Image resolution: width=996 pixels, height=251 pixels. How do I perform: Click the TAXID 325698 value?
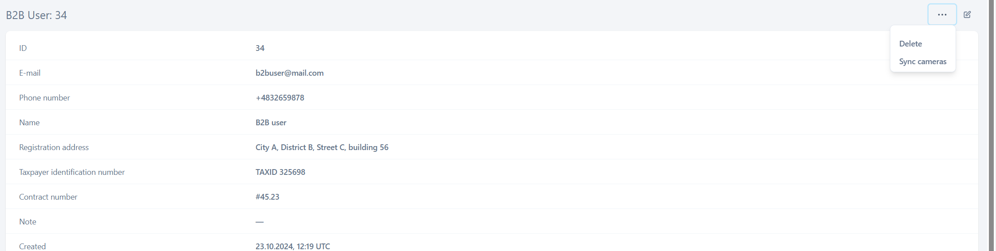pyautogui.click(x=280, y=172)
